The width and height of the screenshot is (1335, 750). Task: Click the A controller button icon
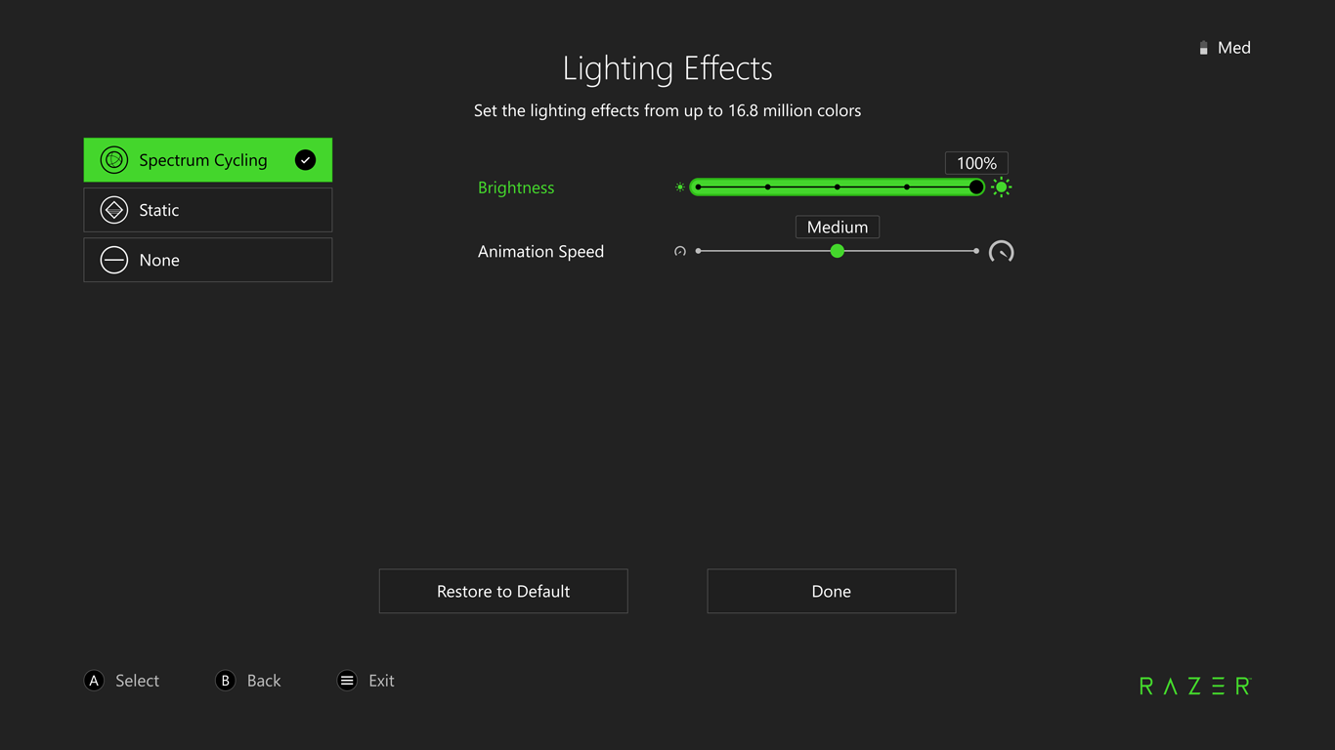(x=94, y=680)
